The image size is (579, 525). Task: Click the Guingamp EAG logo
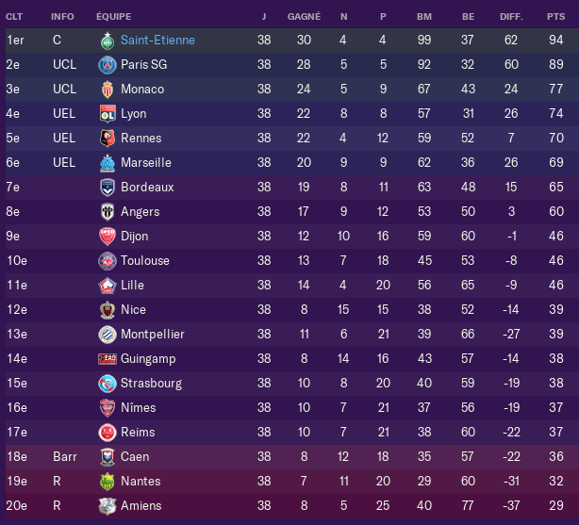click(108, 359)
